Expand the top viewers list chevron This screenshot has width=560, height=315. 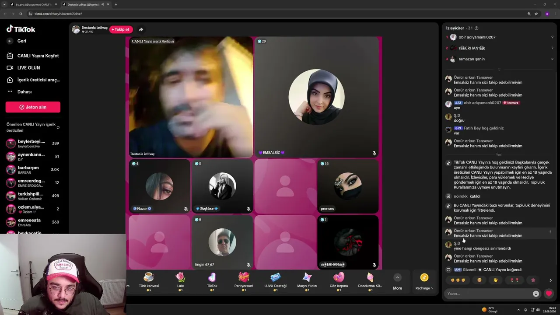(499, 69)
